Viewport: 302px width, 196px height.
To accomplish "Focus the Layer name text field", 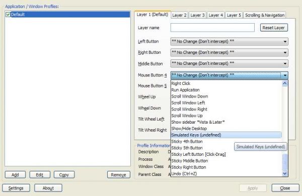I will pyautogui.click(x=212, y=28).
